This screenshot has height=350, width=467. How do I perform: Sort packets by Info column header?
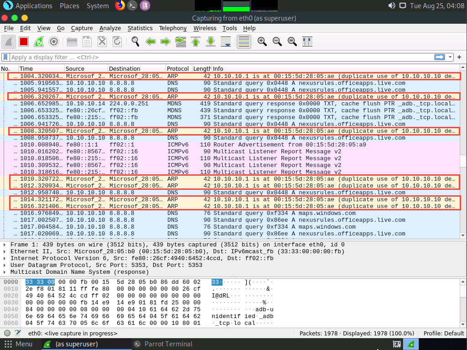(335, 68)
